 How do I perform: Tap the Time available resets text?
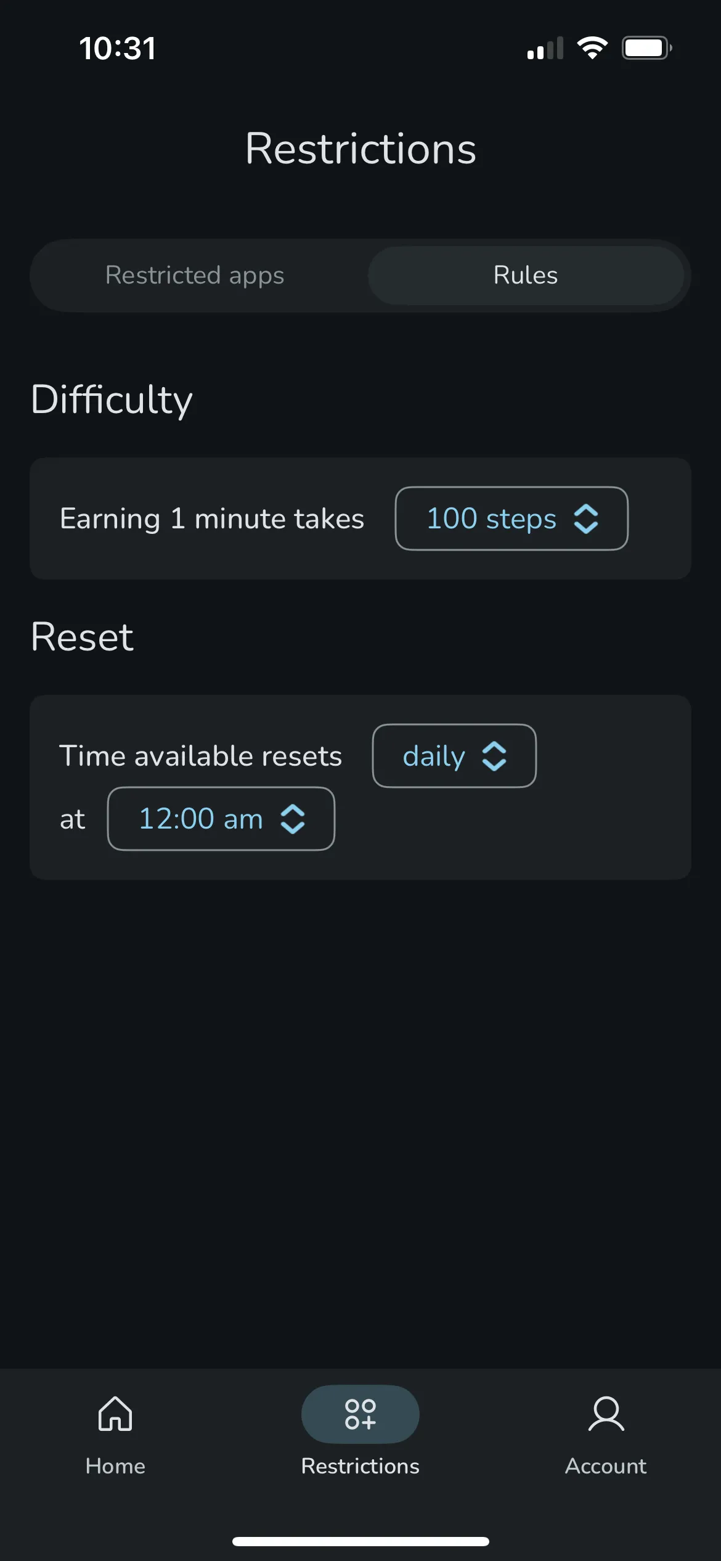point(200,756)
